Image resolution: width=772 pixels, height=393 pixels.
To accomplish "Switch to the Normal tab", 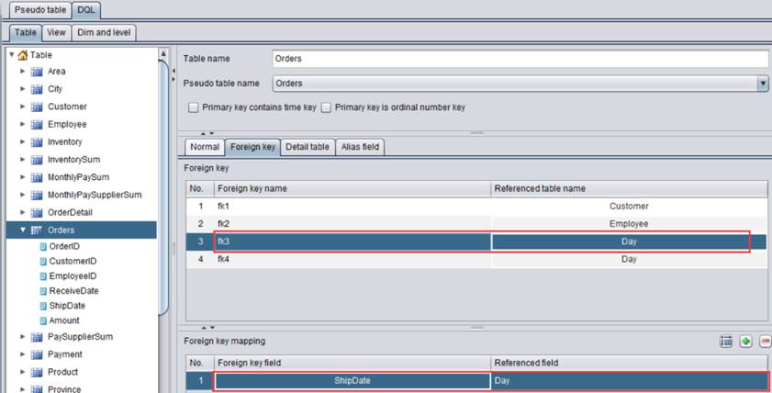I will [x=205, y=147].
